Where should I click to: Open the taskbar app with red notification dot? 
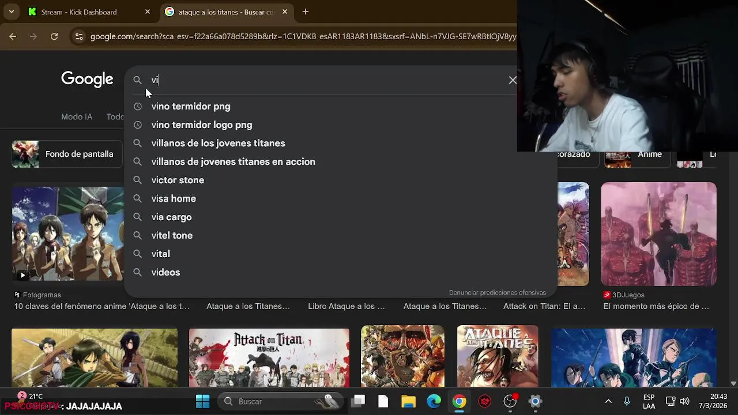click(510, 401)
